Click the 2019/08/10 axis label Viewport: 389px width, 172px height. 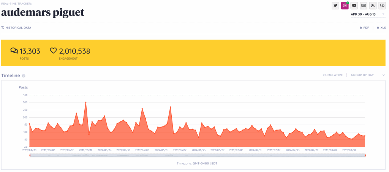pyautogui.click(x=349, y=150)
